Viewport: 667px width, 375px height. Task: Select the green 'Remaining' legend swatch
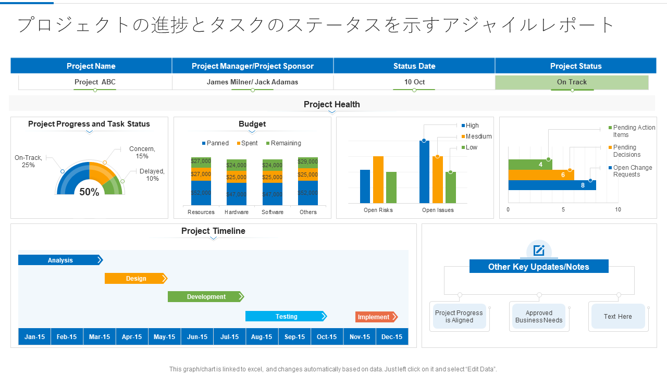pyautogui.click(x=268, y=143)
